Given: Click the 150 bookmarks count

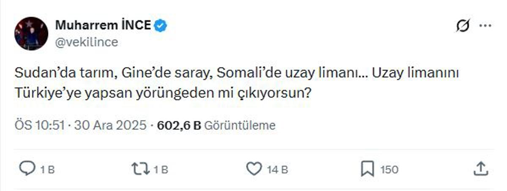Looking at the screenshot, I should (389, 170).
